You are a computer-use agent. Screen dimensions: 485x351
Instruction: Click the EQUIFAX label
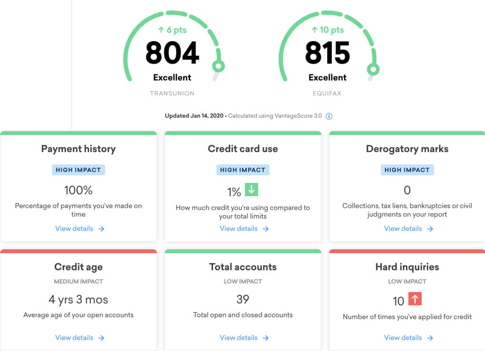click(x=327, y=93)
